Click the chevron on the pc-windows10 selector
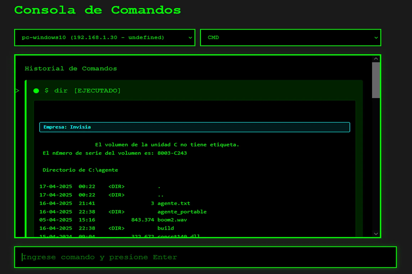 click(190, 38)
